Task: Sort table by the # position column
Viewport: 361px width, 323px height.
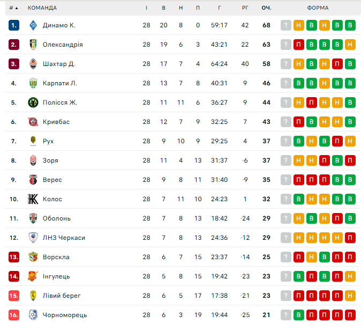Action: pyautogui.click(x=13, y=8)
